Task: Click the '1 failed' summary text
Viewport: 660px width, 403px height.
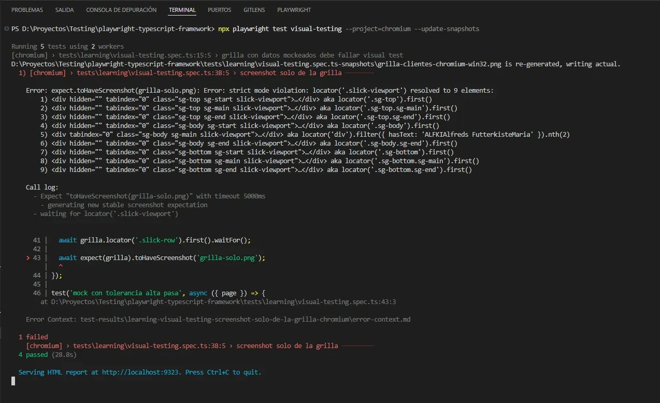Action: pyautogui.click(x=33, y=337)
